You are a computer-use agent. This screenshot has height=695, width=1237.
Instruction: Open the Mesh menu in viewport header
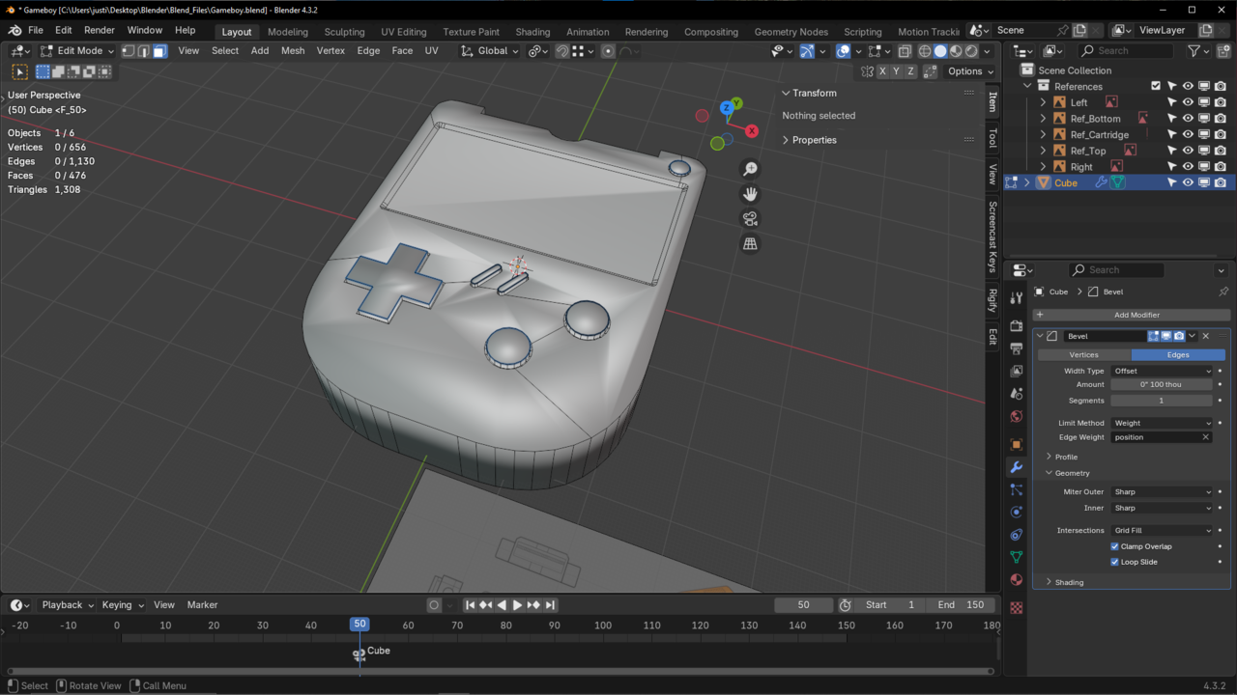coord(293,51)
